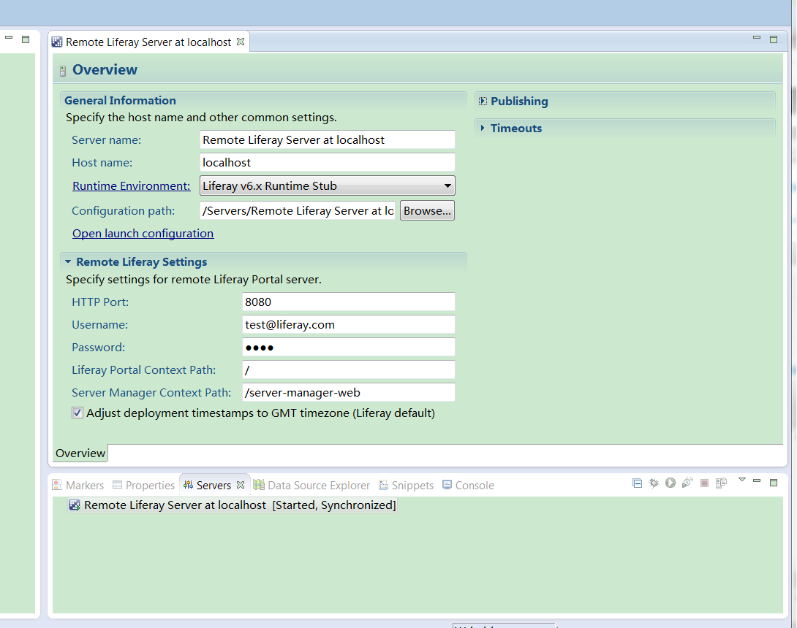Image resolution: width=797 pixels, height=628 pixels.
Task: Open the launch configuration link
Action: [143, 234]
